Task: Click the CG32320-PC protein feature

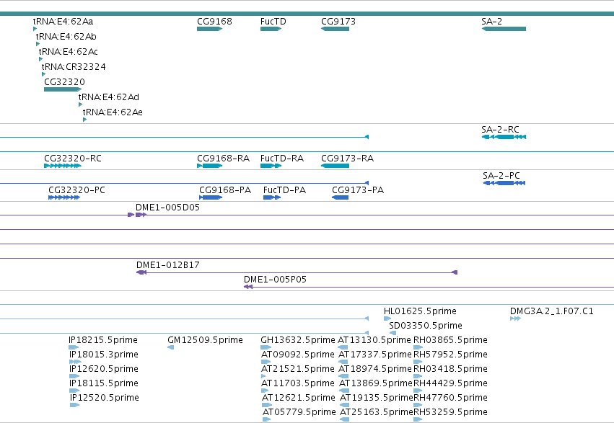Action: pos(64,197)
